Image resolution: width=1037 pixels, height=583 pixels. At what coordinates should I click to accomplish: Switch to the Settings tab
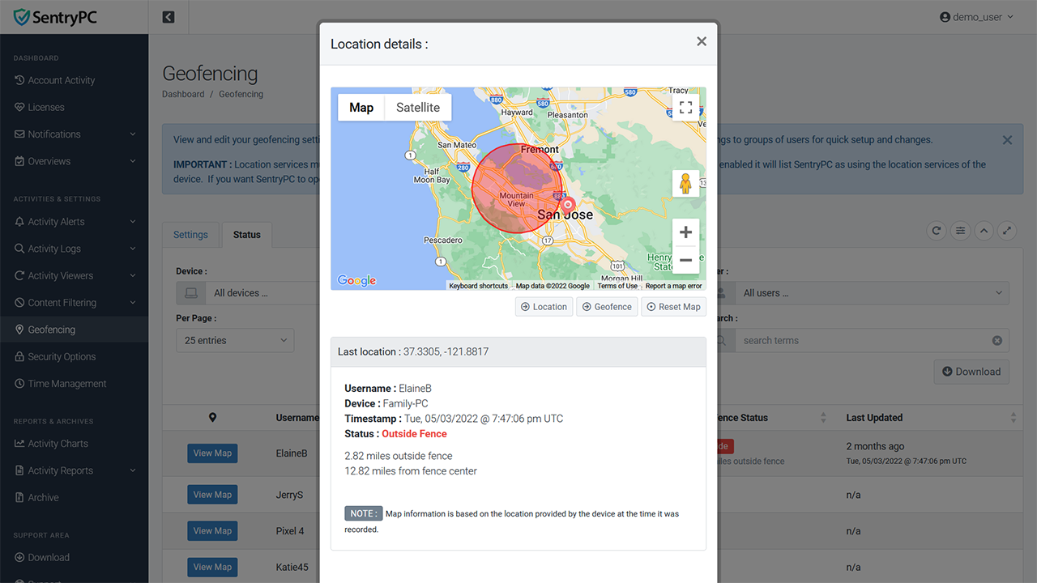(x=191, y=235)
